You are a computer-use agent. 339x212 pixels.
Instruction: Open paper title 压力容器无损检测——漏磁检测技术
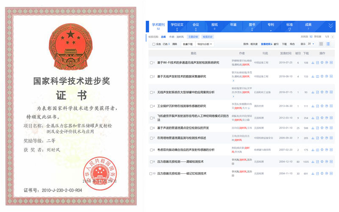point(181,162)
